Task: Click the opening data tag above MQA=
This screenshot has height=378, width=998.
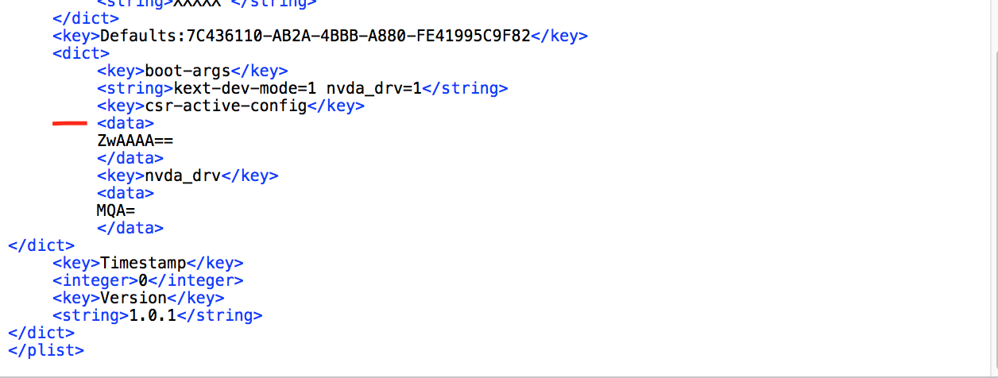Action: 126,193
